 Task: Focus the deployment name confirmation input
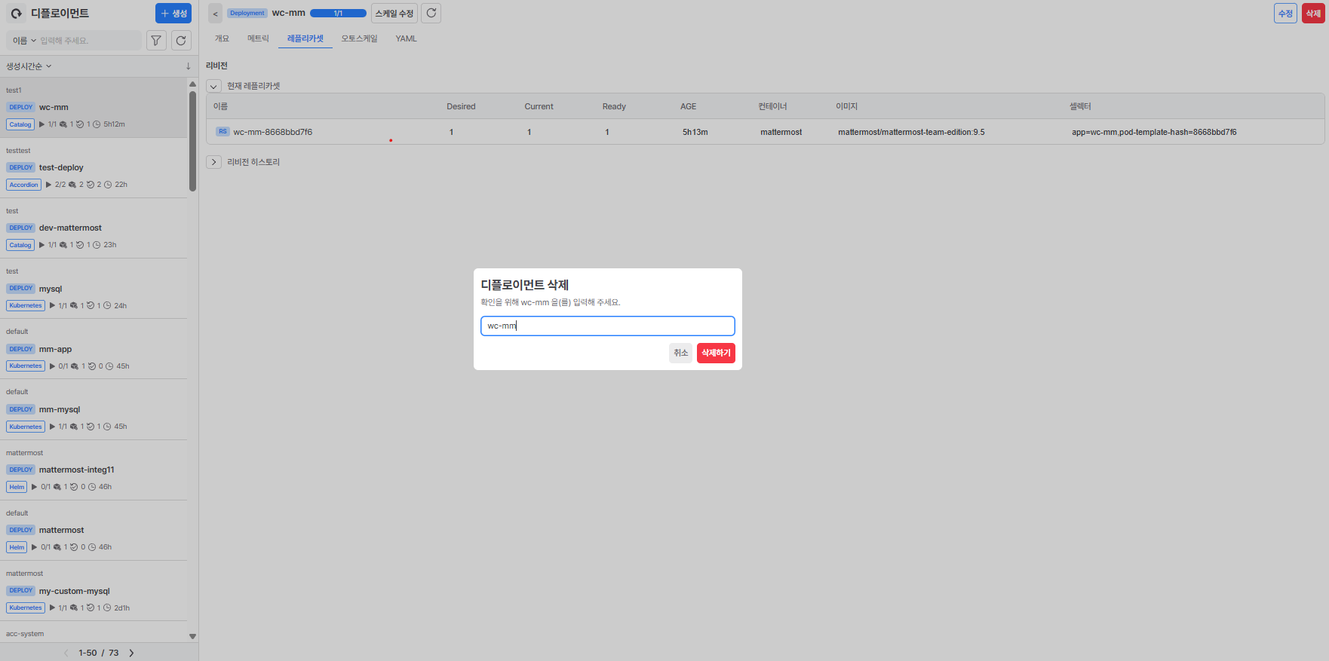tap(608, 326)
